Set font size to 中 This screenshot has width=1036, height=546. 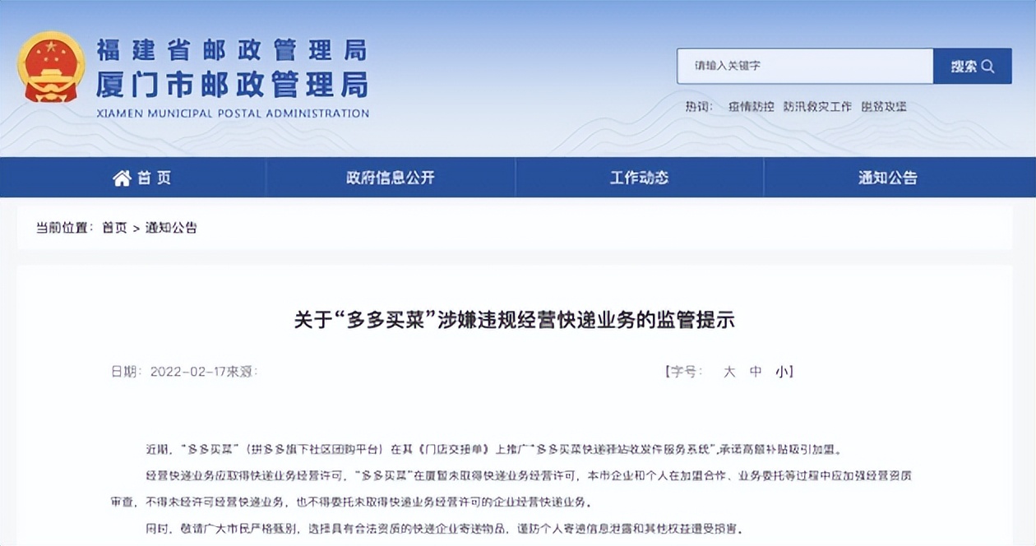coord(754,371)
